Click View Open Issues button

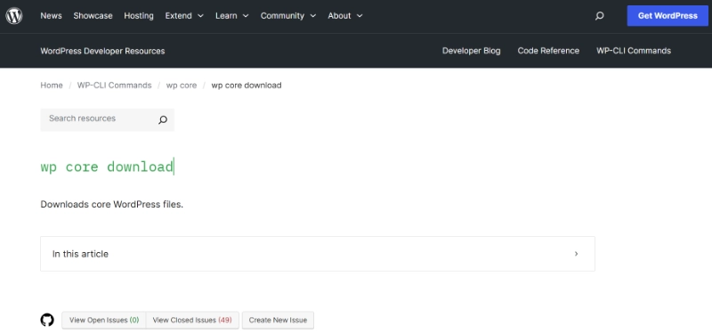[104, 320]
